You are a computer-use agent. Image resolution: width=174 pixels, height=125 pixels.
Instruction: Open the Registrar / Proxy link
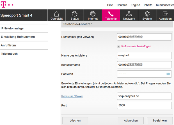(72, 96)
